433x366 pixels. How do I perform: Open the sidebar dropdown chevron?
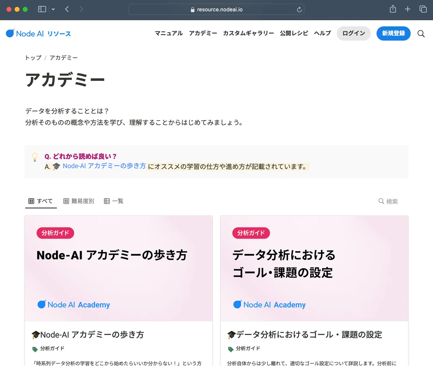click(53, 9)
